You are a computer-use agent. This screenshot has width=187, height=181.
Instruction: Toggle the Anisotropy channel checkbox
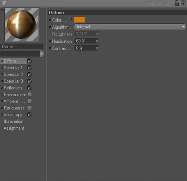pos(30,115)
